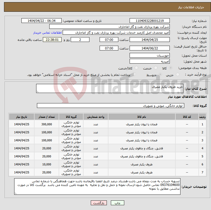
Task: Click the request creator name field
Action: (116, 33)
